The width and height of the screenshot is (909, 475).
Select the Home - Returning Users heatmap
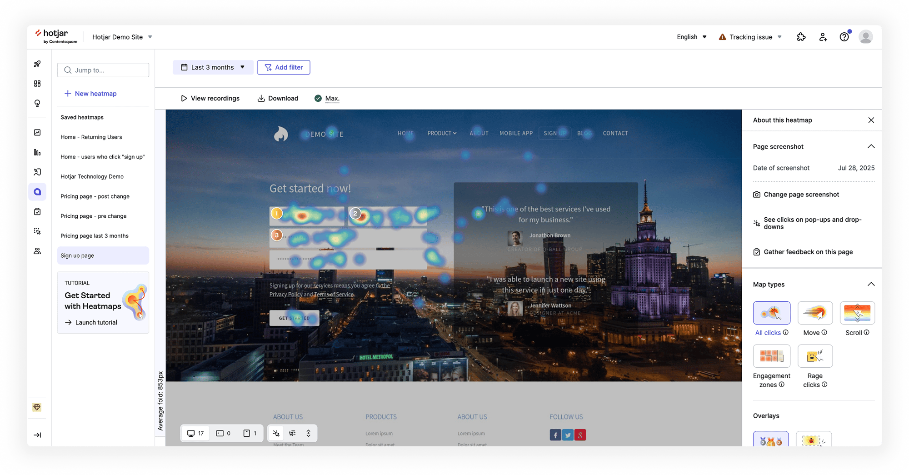[x=91, y=137]
